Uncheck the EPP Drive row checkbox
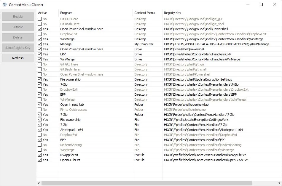282x186 pixels. click(39, 54)
